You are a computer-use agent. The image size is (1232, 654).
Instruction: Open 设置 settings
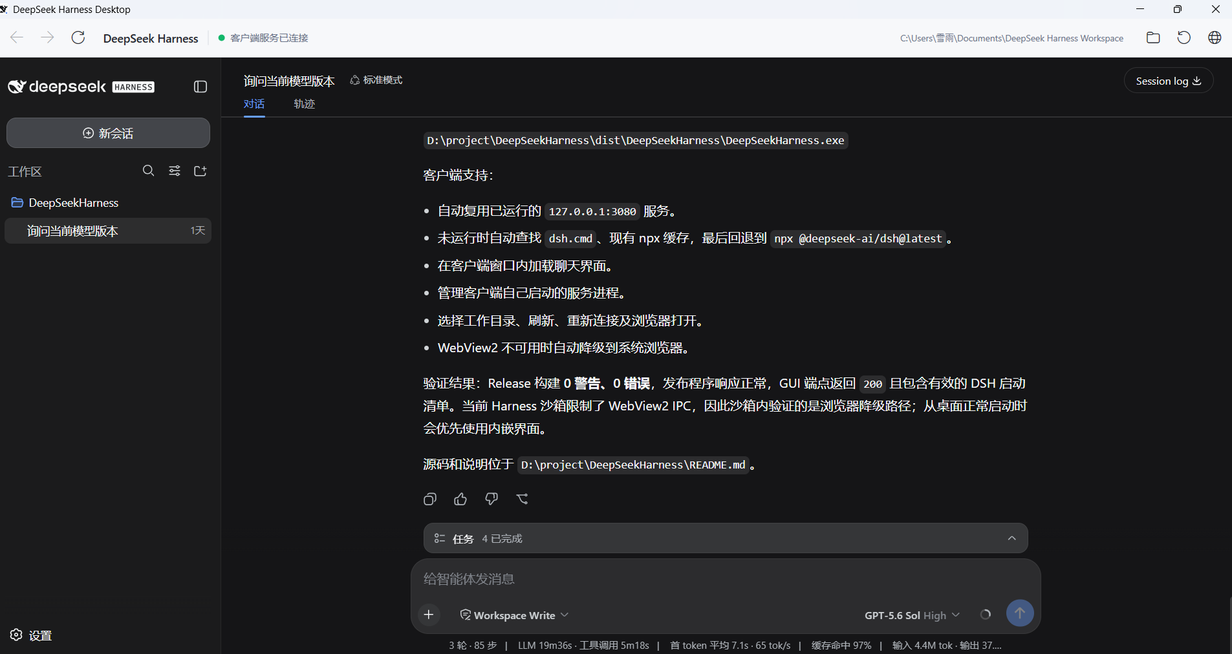pyautogui.click(x=31, y=635)
